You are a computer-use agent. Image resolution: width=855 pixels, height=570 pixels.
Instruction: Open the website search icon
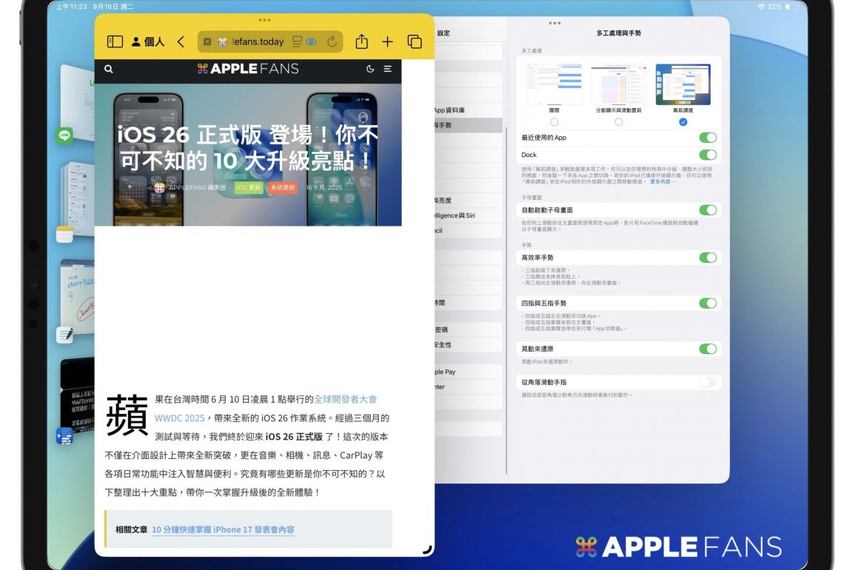(x=109, y=69)
